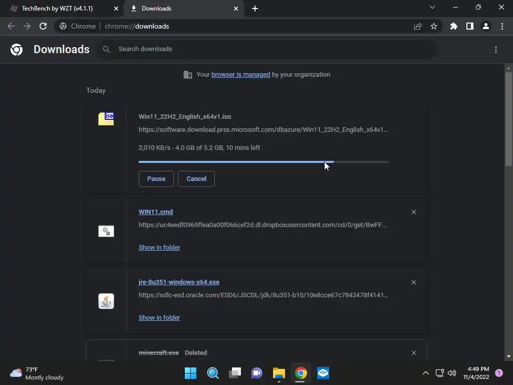Click the Today date heading
The image size is (513, 385).
(x=96, y=90)
